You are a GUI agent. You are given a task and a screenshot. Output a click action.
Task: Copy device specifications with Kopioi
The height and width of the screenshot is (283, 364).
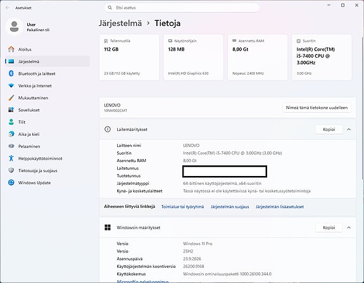pyautogui.click(x=329, y=130)
